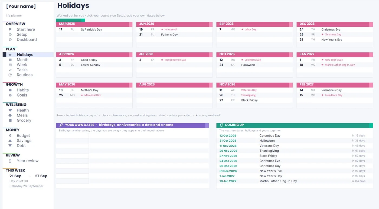Click the [Your name] title field
Image resolution: width=379 pixels, height=209 pixels.
coord(21,6)
